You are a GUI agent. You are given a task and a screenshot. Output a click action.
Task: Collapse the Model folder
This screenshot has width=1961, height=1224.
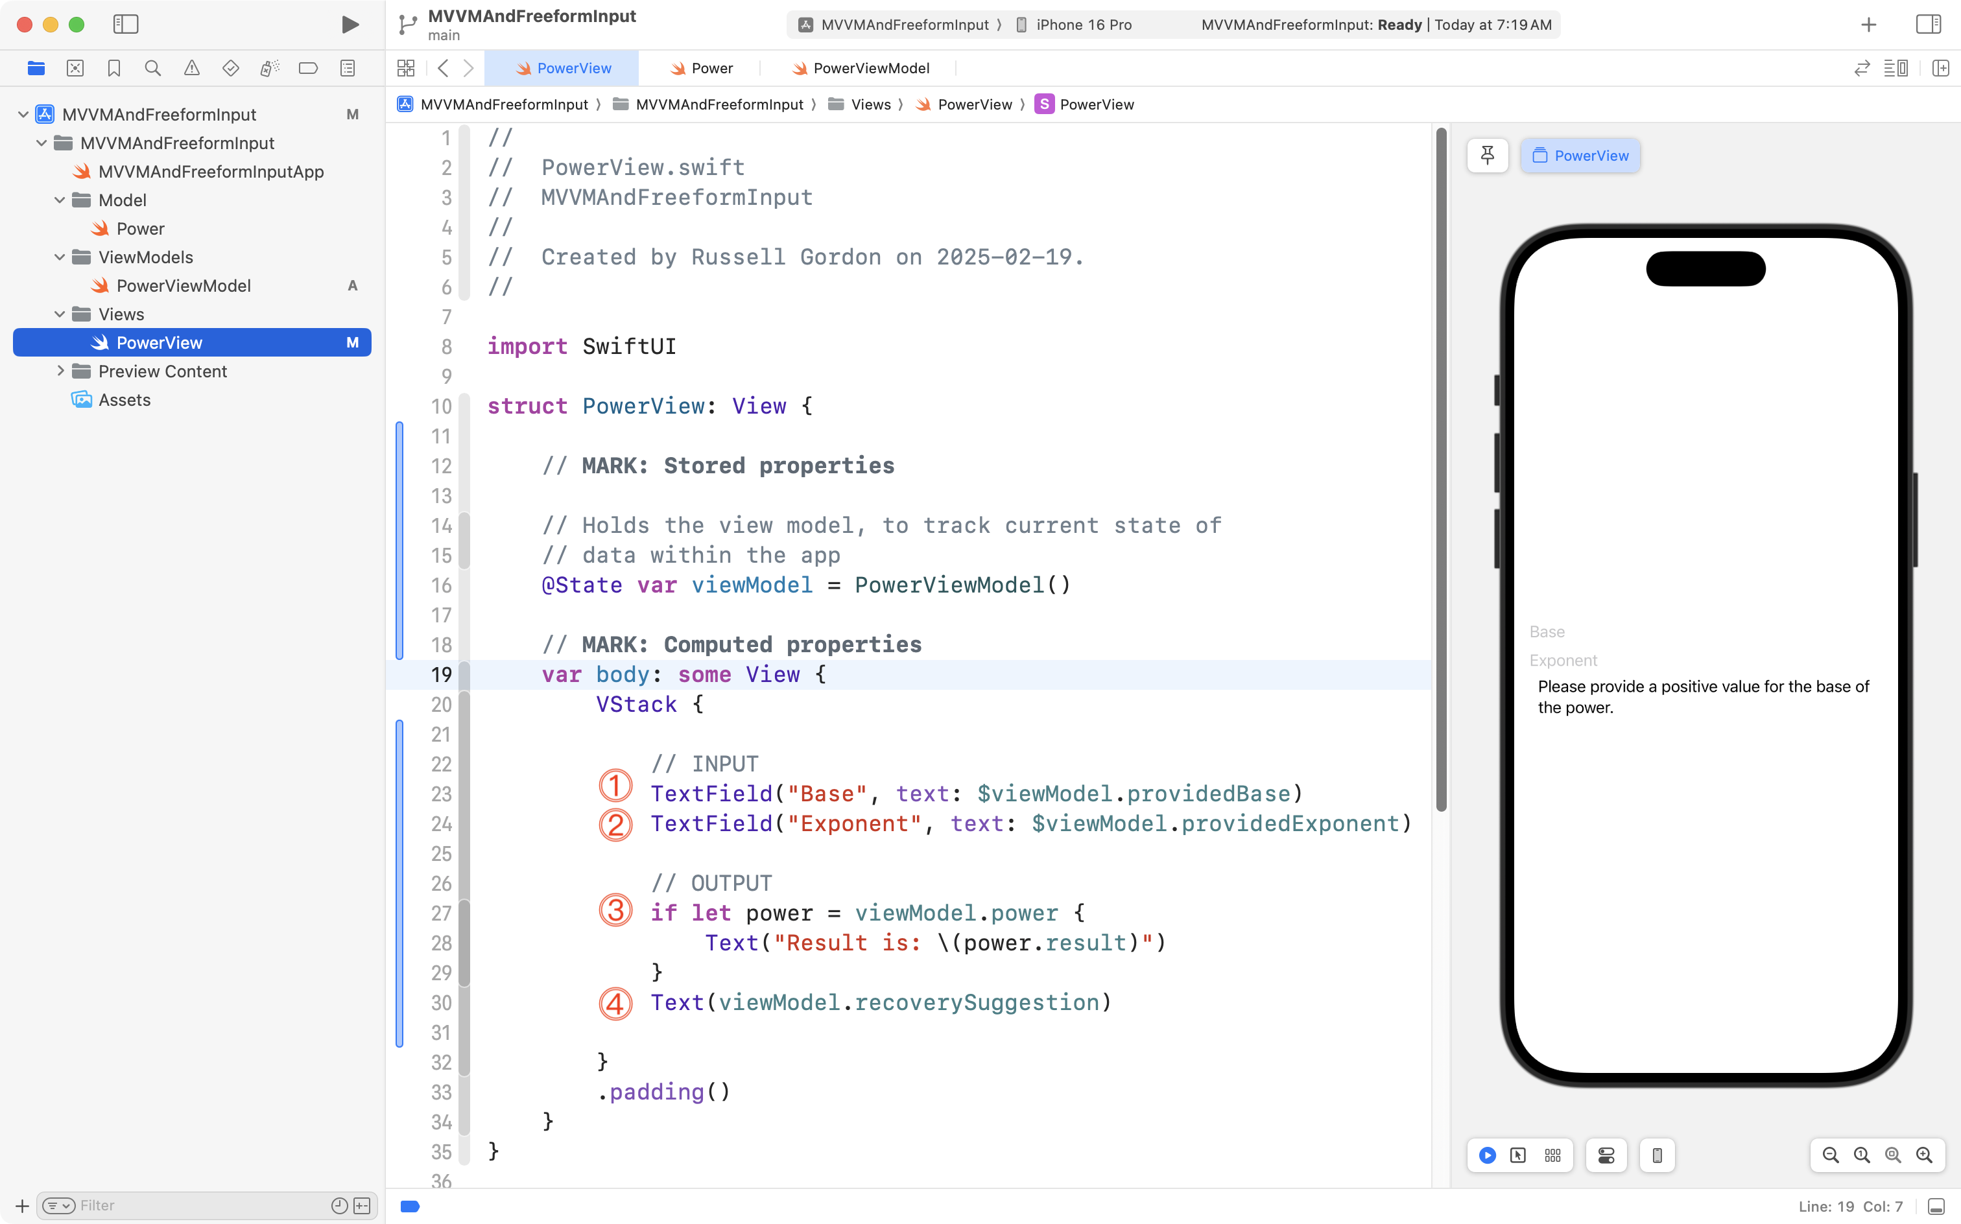click(59, 200)
